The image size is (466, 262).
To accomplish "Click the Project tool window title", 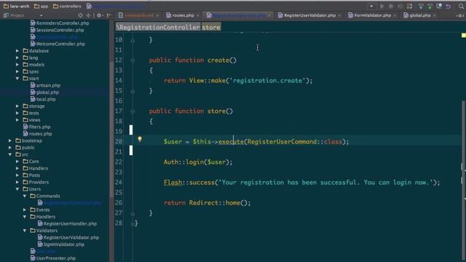I will pos(17,15).
